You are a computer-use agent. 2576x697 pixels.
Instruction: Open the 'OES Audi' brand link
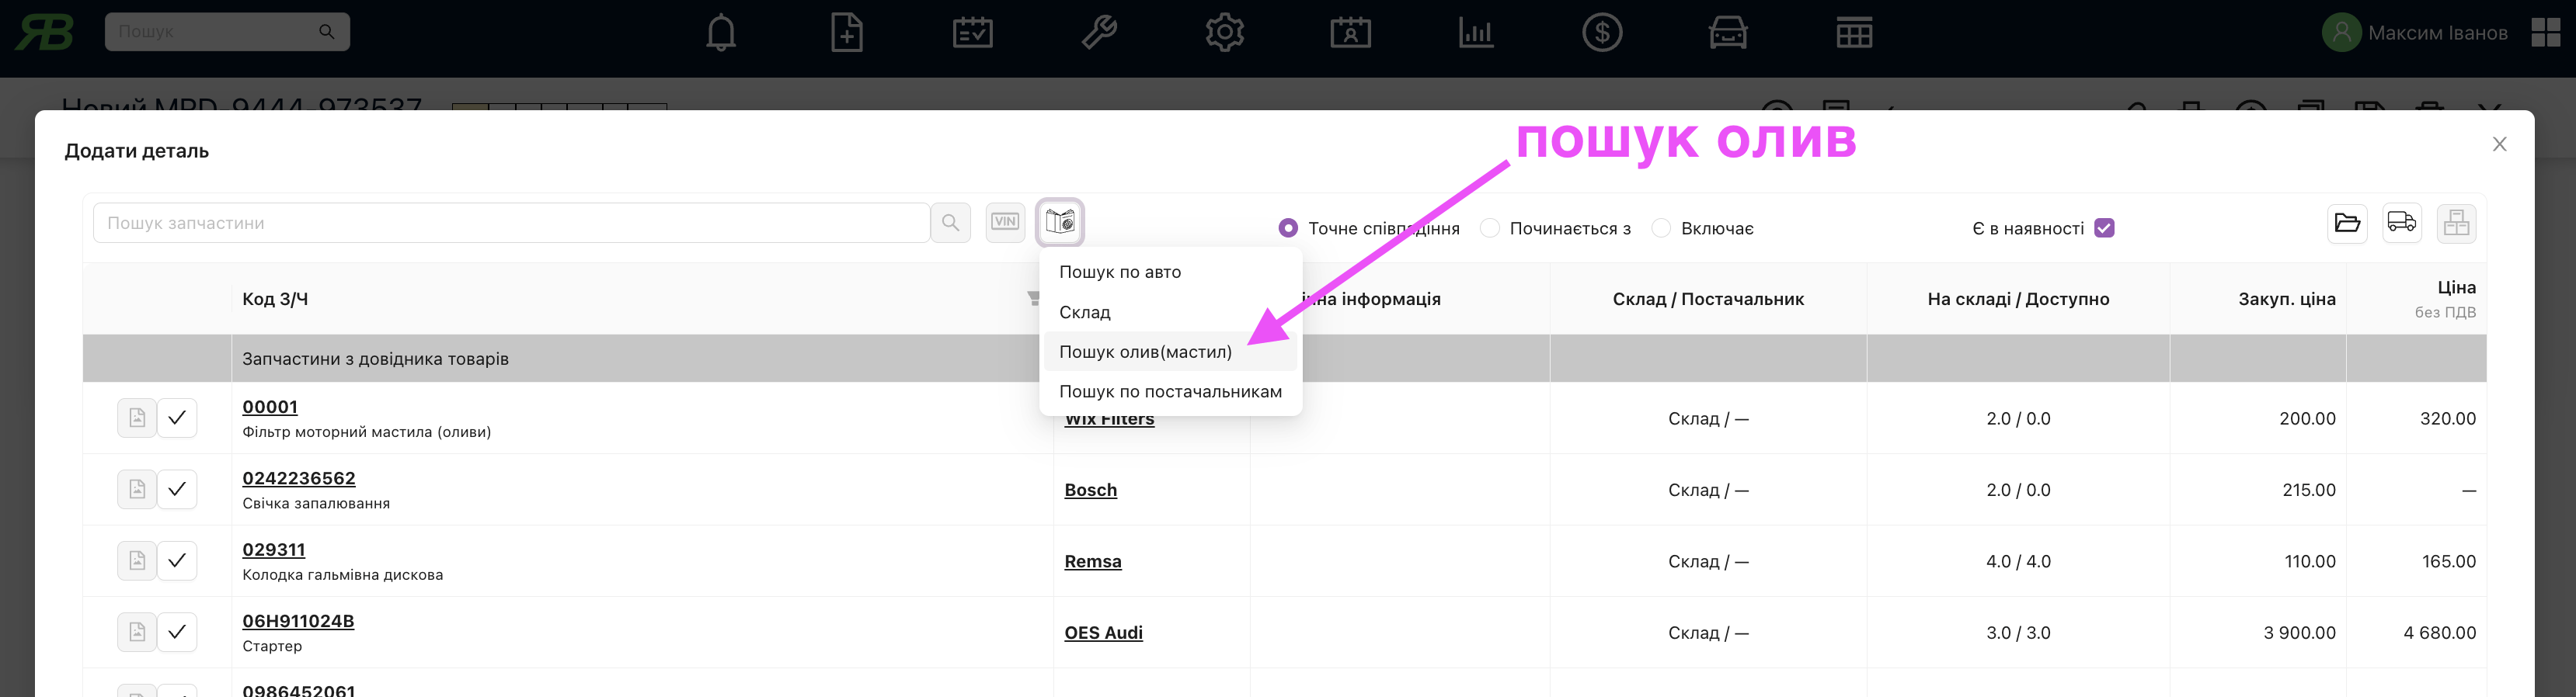[1103, 633]
